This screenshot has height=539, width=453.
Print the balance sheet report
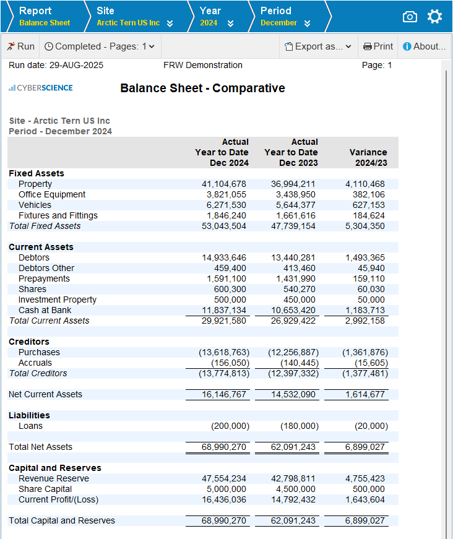(x=378, y=46)
